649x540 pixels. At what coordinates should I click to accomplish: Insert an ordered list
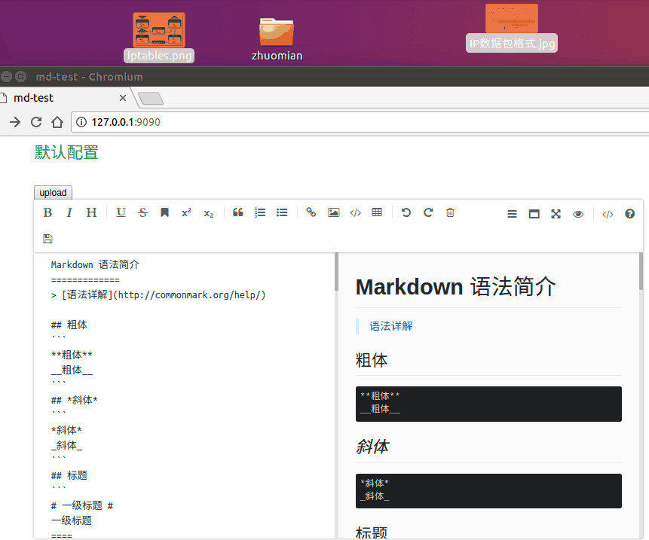pyautogui.click(x=260, y=213)
